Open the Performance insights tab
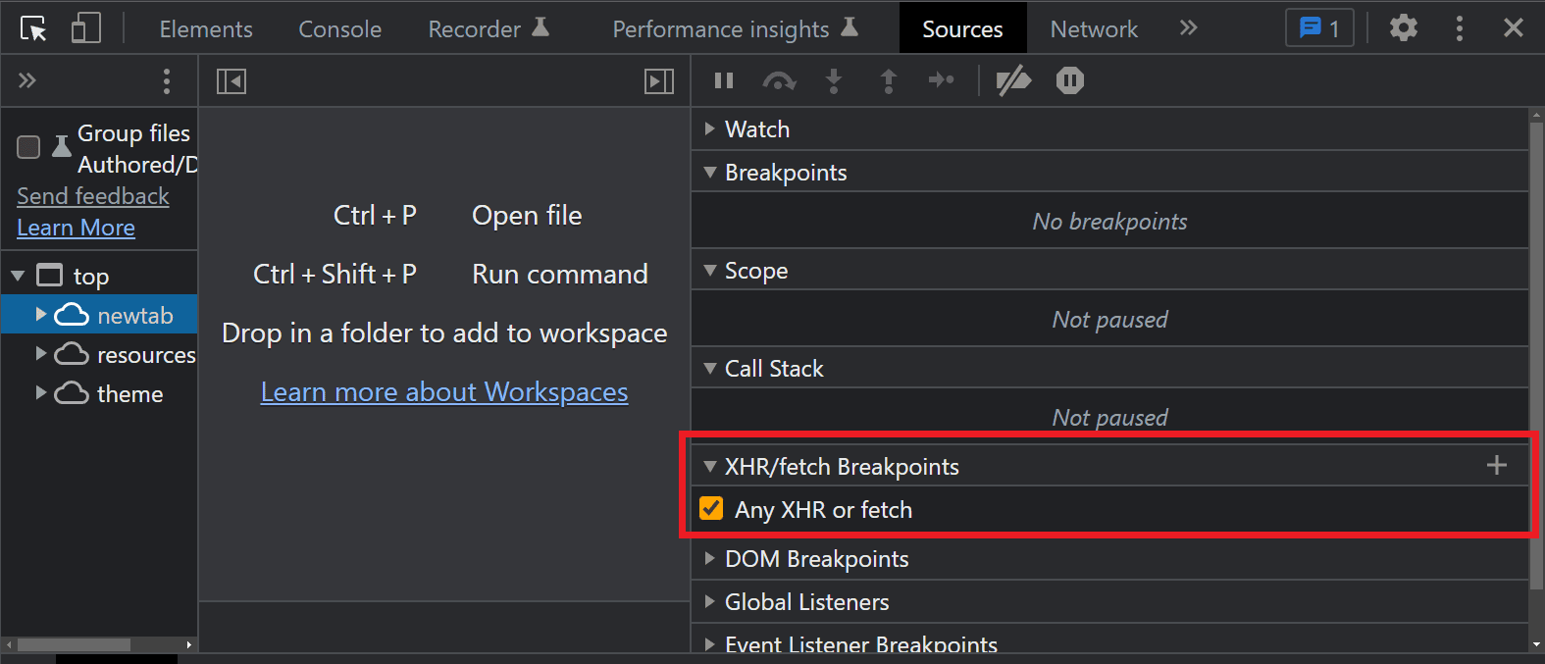The image size is (1545, 664). (x=736, y=29)
